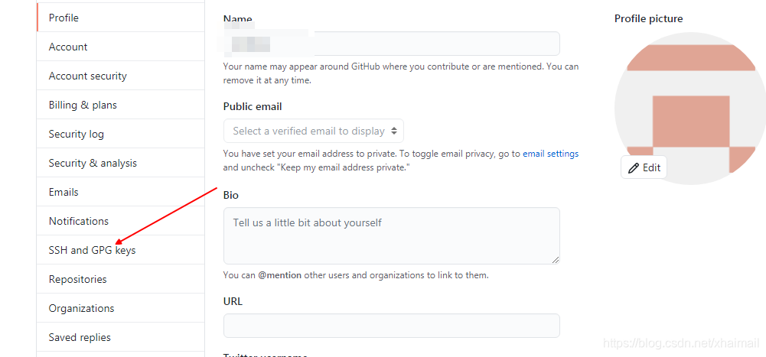Open the Security log
The height and width of the screenshot is (357, 766).
coord(77,134)
